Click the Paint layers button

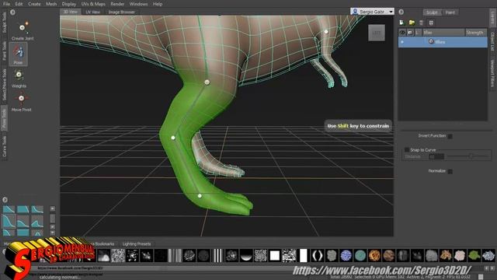pyautogui.click(x=450, y=12)
